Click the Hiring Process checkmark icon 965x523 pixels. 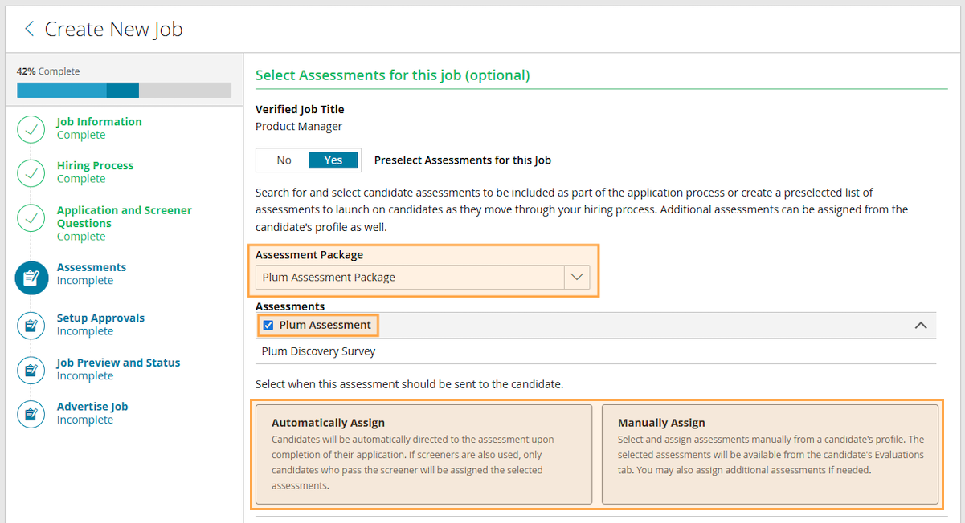[31, 172]
